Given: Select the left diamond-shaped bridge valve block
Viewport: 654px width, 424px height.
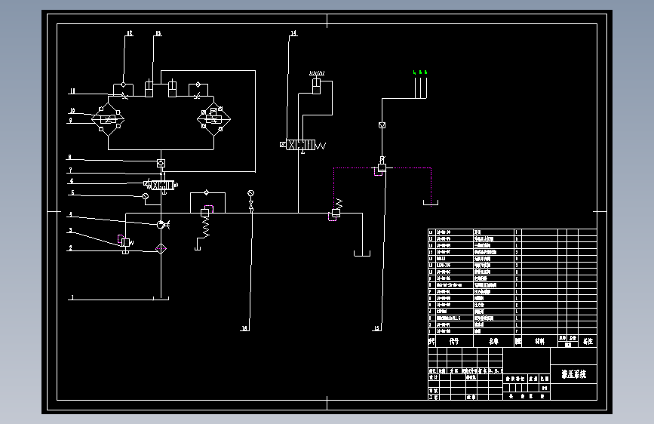Looking at the screenshot, I should (x=108, y=119).
